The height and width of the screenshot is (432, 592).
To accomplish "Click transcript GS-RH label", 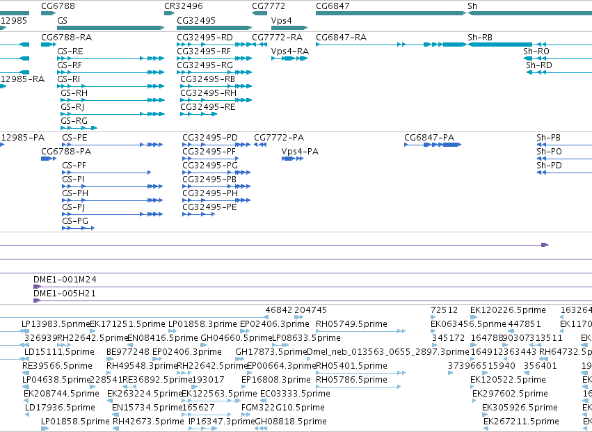I will [x=74, y=93].
